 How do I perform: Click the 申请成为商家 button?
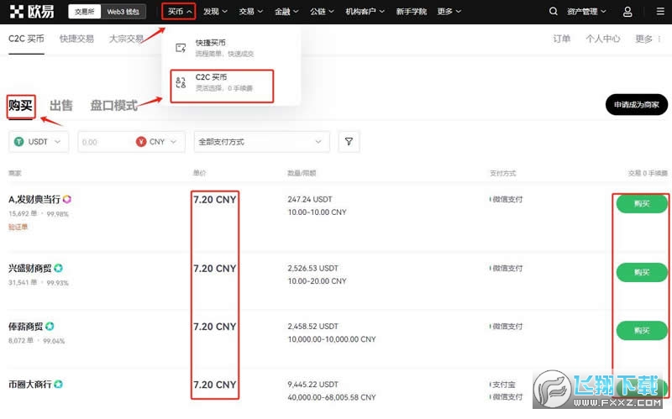tap(636, 105)
